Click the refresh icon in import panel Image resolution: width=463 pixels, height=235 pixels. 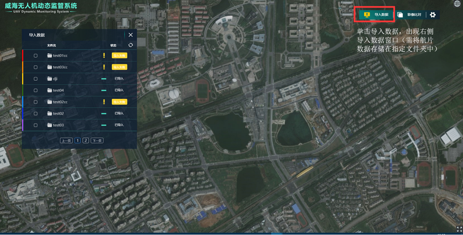coord(131,45)
